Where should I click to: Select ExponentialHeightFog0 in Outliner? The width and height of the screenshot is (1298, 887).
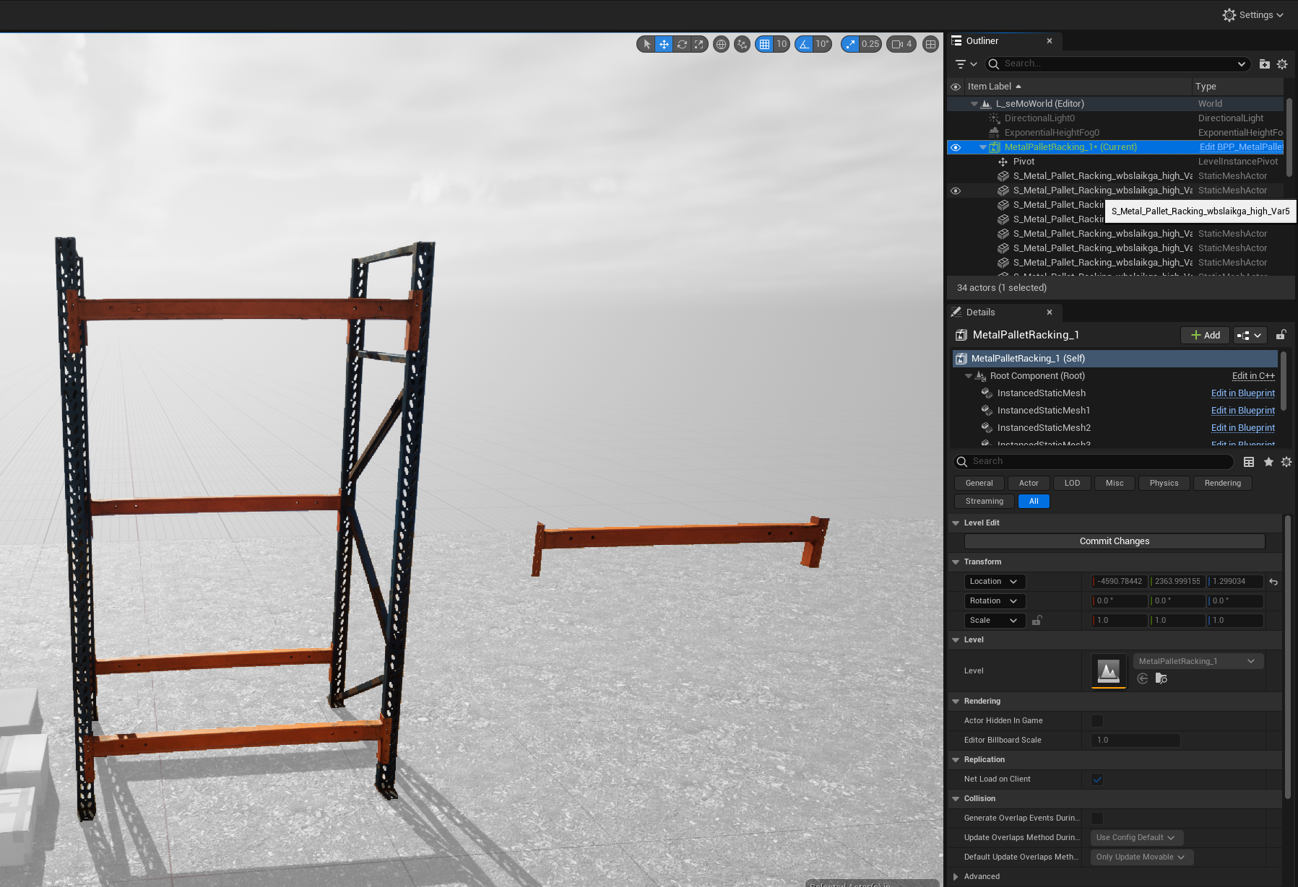pos(1052,133)
